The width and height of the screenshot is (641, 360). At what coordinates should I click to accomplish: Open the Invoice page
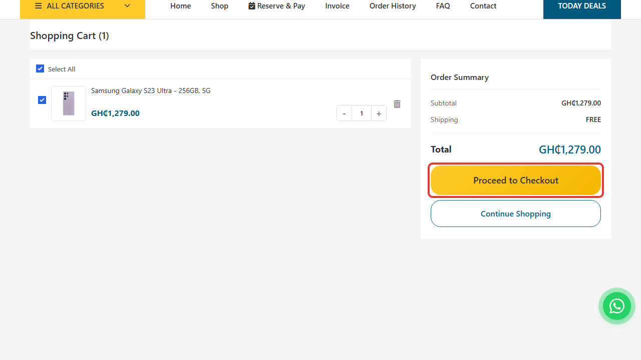338,6
